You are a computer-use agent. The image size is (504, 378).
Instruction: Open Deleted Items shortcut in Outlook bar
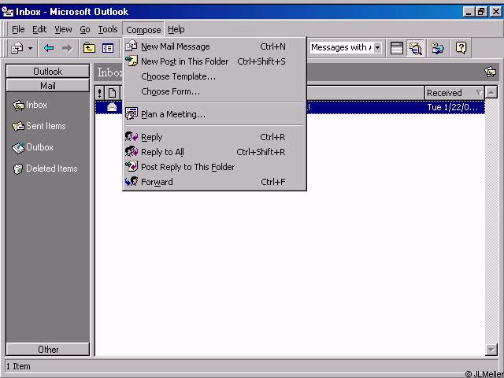[x=46, y=169]
